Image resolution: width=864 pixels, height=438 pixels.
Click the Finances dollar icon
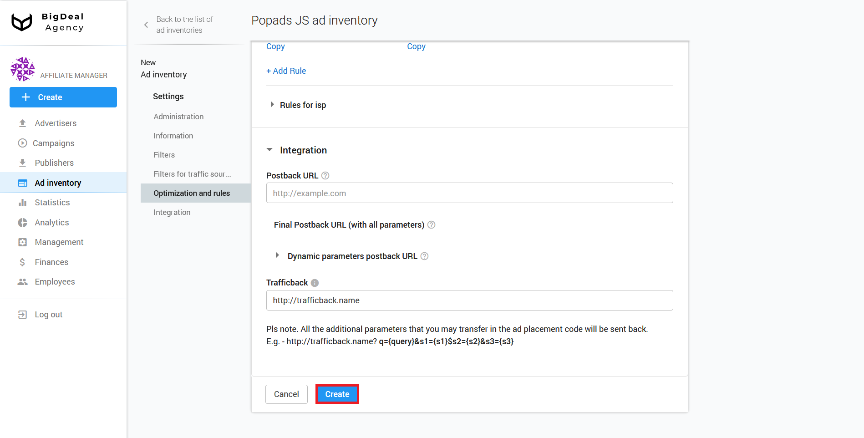point(23,262)
